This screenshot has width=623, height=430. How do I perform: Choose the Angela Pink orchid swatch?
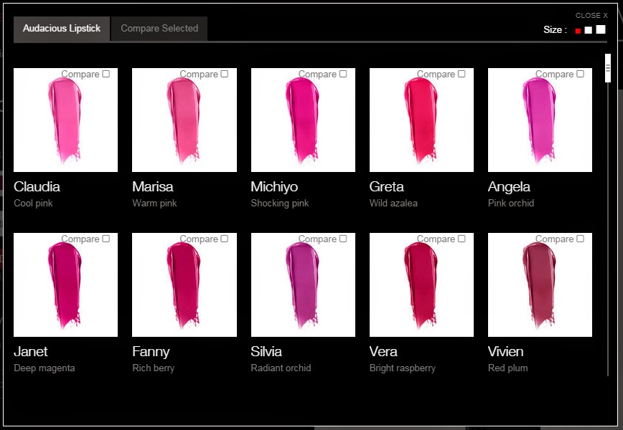[x=540, y=120]
